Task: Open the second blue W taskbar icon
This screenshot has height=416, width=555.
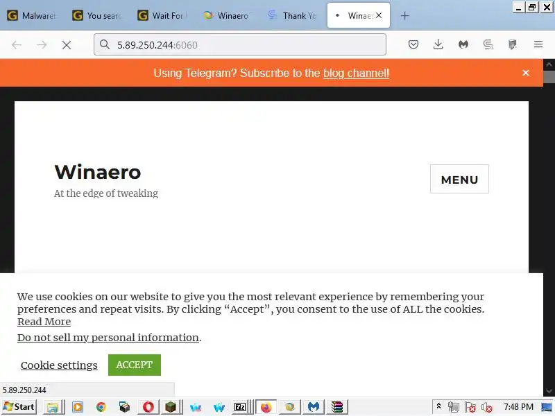Action: (x=219, y=407)
